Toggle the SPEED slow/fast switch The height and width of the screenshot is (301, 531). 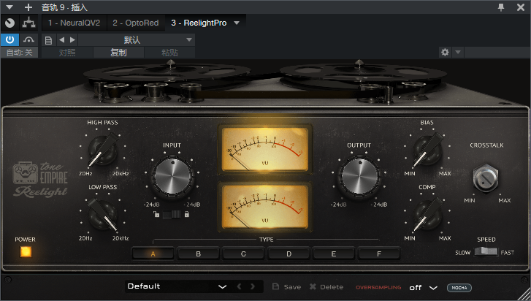[486, 251]
